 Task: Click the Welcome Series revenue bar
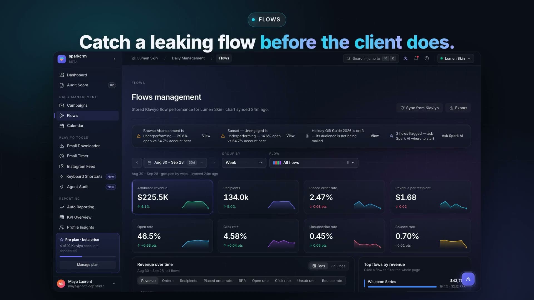(402, 287)
